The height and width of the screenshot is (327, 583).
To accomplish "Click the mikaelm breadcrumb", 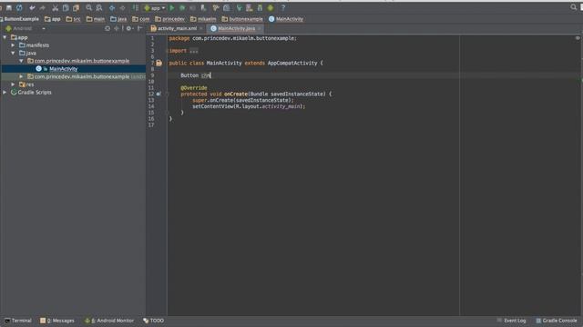I will [203, 19].
